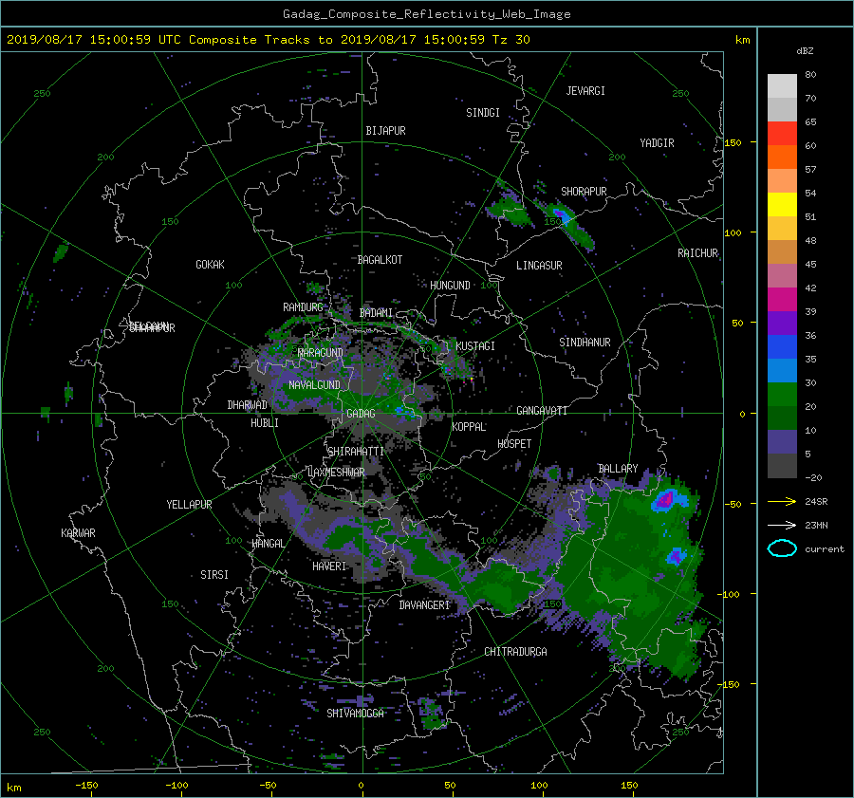Click the LAXMESHWAR city label
Image resolution: width=854 pixels, height=798 pixels.
pyautogui.click(x=336, y=472)
